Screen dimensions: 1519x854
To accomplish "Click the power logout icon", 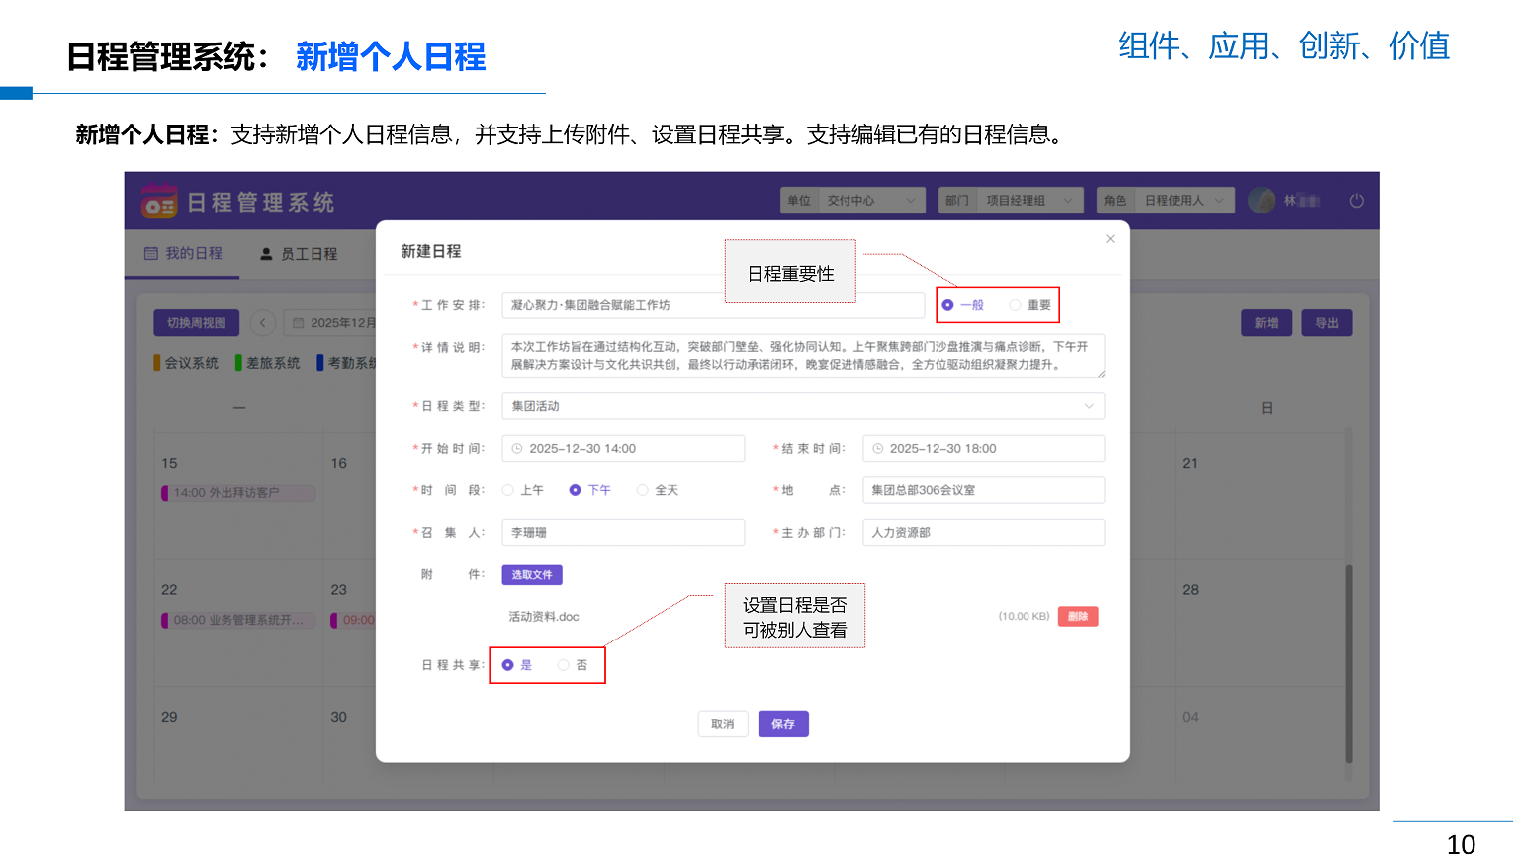I will pyautogui.click(x=1356, y=201).
